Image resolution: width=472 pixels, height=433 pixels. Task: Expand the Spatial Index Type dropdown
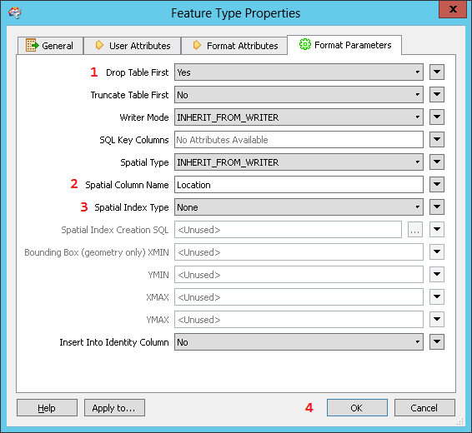click(299, 207)
